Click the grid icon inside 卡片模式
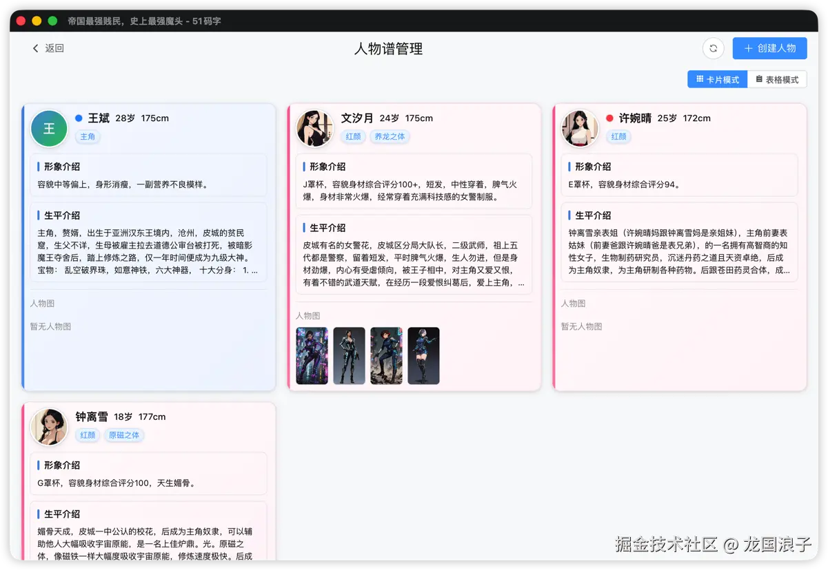 (700, 78)
